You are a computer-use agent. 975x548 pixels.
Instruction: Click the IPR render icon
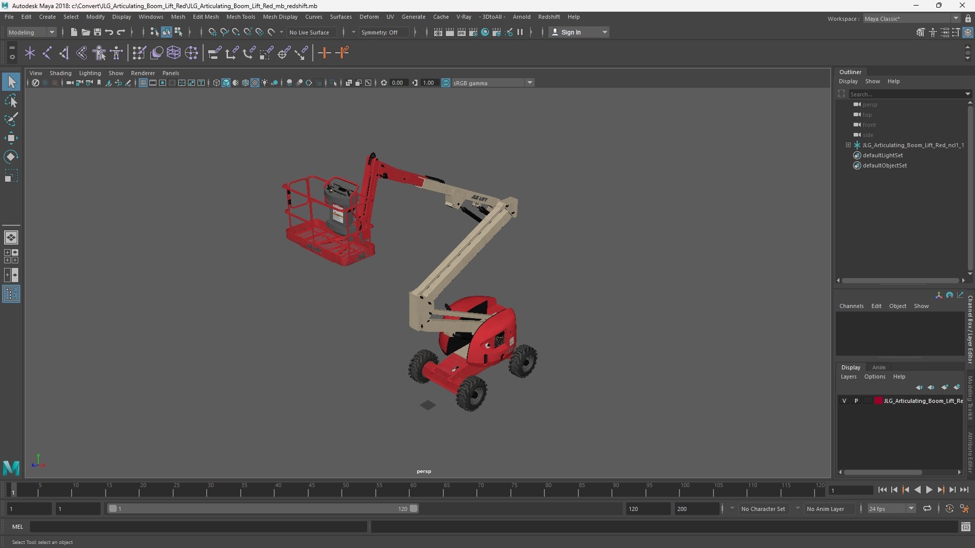coord(462,32)
